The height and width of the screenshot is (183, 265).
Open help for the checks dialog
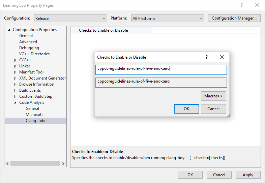point(207,57)
